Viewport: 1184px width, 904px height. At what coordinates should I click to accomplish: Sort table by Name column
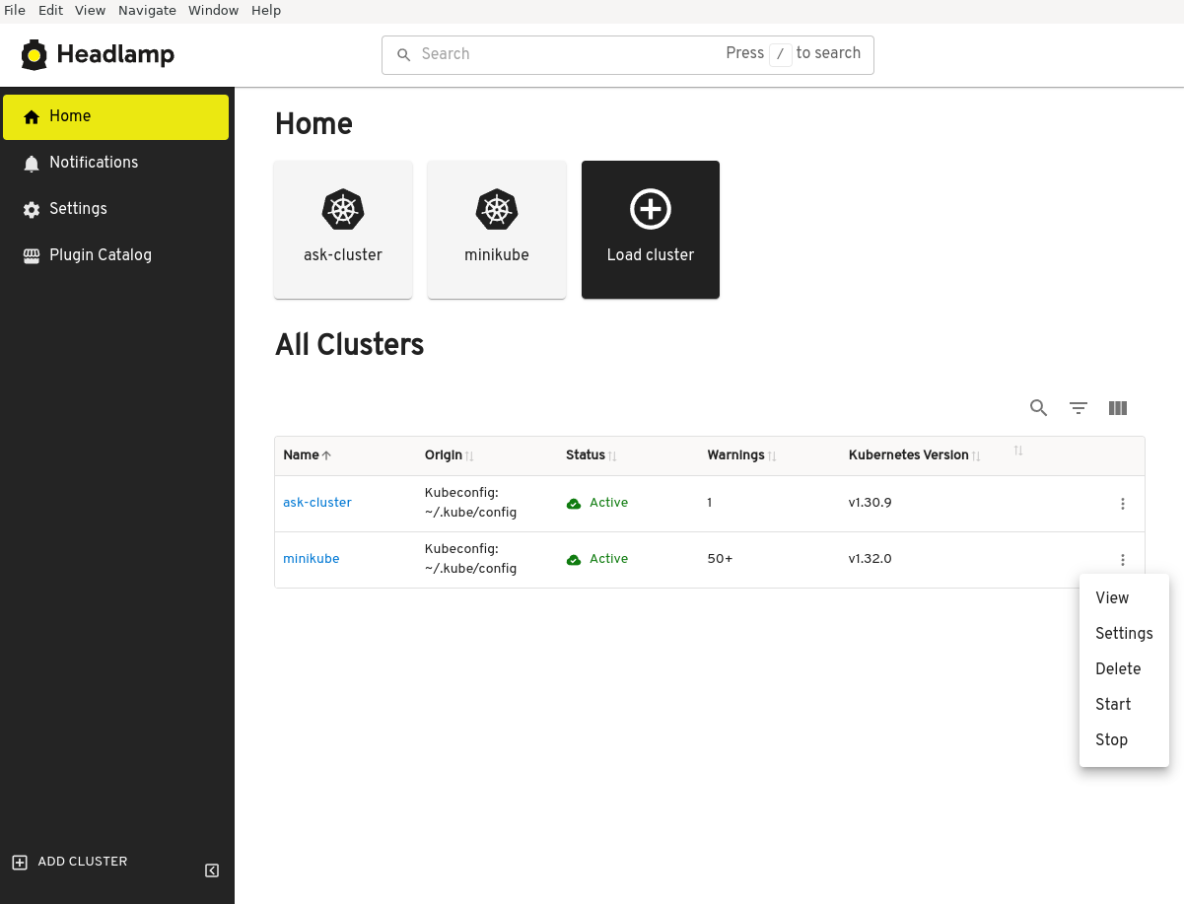308,455
